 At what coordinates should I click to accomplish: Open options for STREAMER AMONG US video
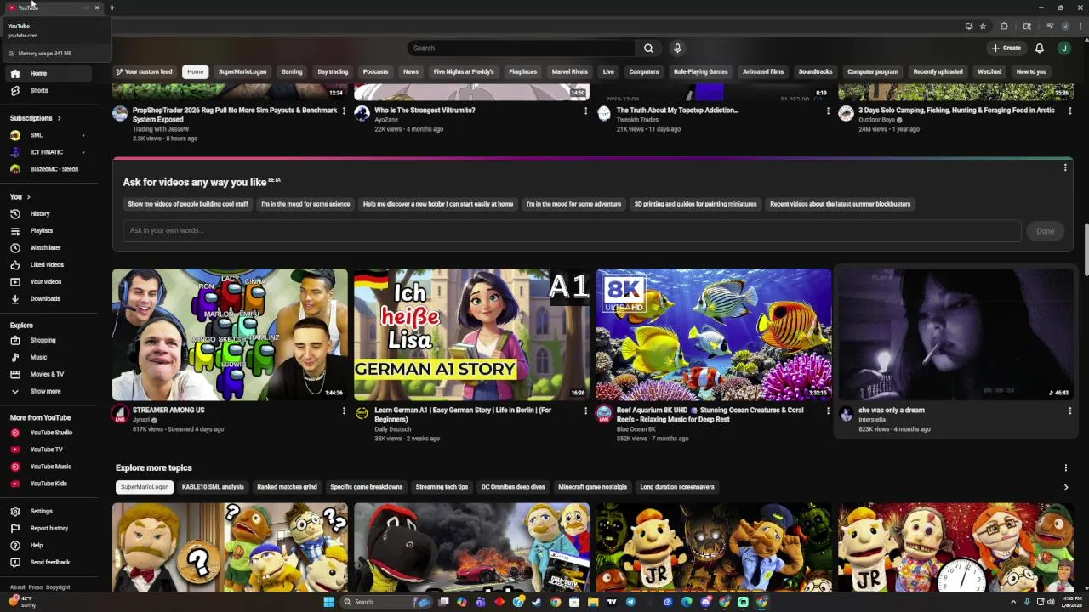344,411
